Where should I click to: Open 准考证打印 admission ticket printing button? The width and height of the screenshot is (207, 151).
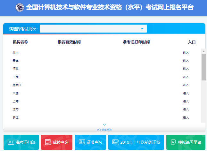tap(21, 142)
